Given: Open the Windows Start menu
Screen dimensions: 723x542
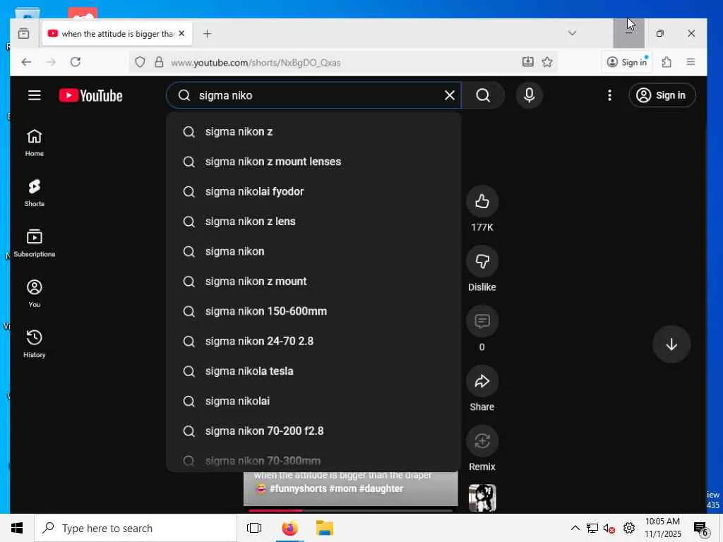Looking at the screenshot, I should (x=17, y=528).
